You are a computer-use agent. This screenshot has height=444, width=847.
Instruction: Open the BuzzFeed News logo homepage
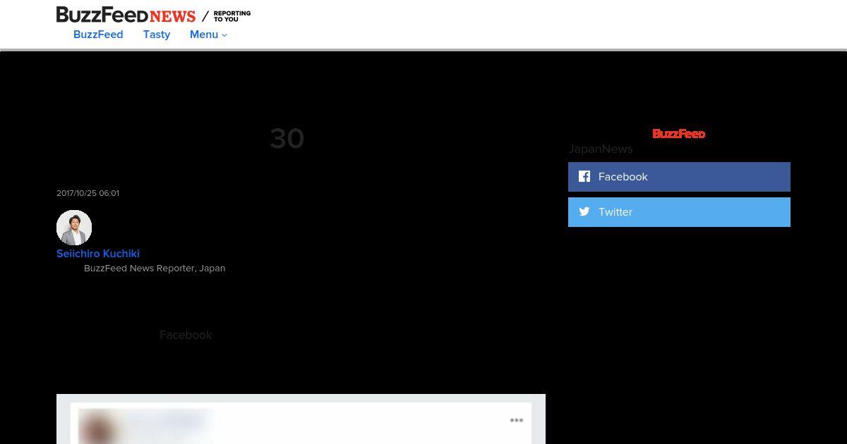point(126,15)
